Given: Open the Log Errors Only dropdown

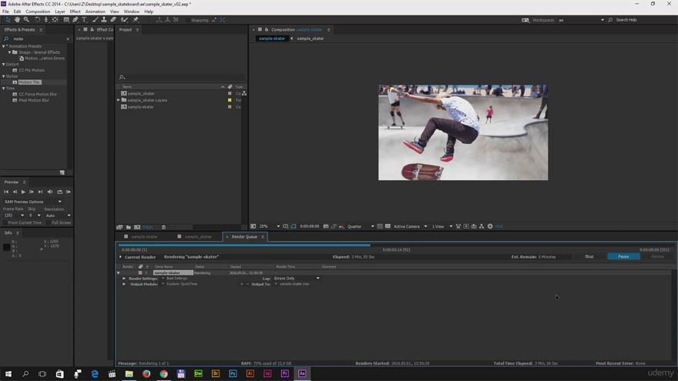Looking at the screenshot, I should point(297,279).
